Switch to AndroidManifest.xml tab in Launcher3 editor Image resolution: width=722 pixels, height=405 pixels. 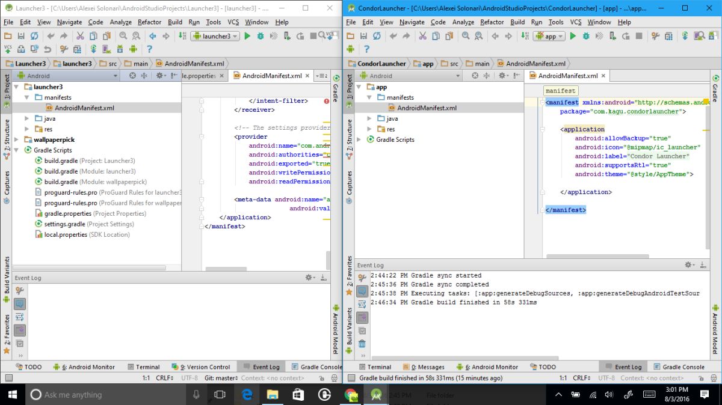pos(272,76)
